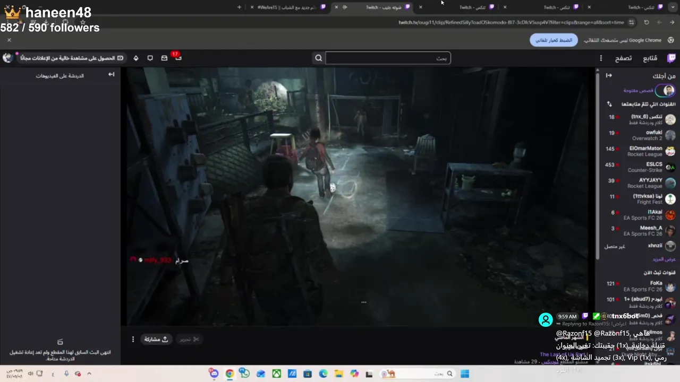Click the microphone tray icon

tap(66, 374)
